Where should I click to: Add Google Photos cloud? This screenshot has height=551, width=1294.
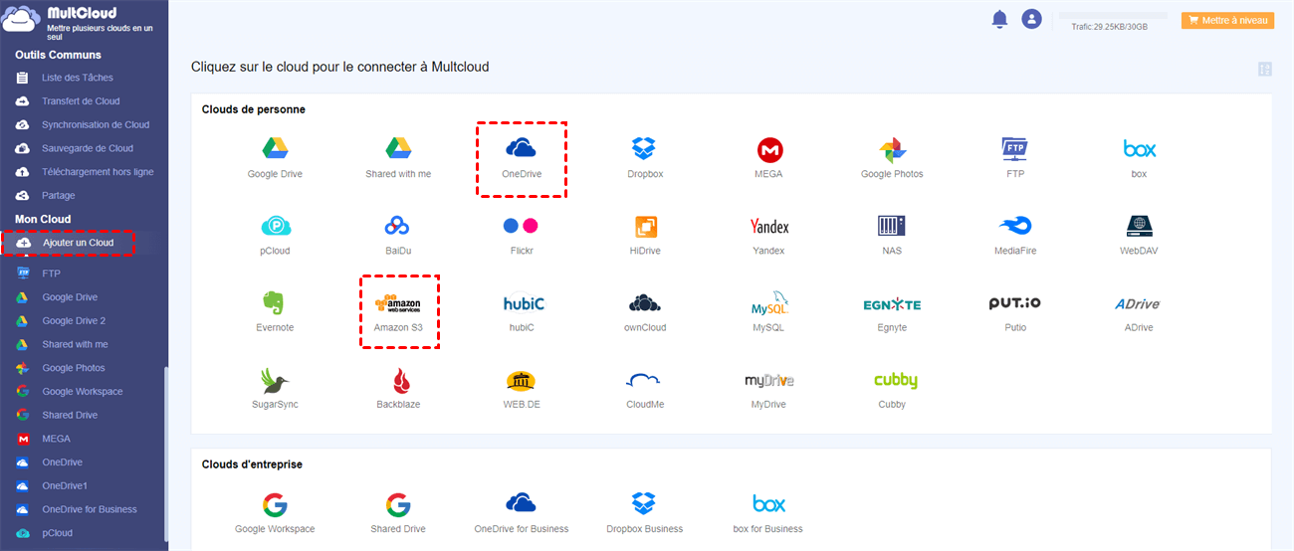[x=892, y=158]
